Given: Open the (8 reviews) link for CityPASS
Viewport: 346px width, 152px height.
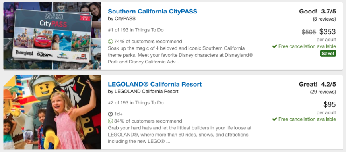Looking at the screenshot, I should [x=325, y=19].
